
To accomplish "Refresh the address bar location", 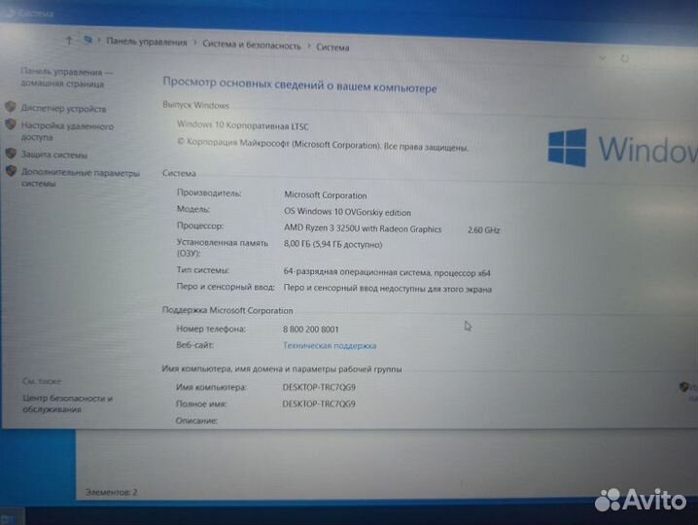I will click(624, 58).
